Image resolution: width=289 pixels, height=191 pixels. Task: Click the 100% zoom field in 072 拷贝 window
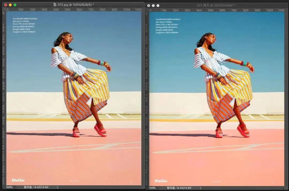tap(152, 188)
